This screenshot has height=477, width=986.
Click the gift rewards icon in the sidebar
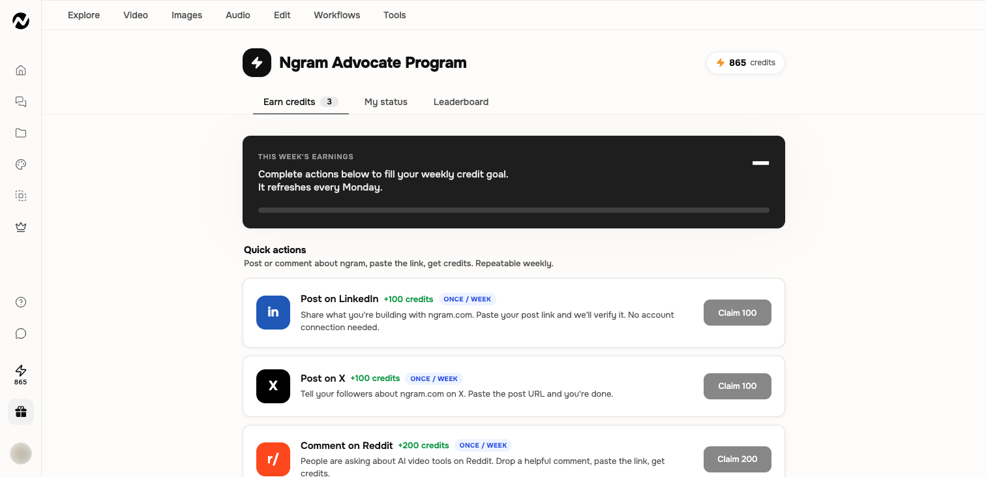click(21, 412)
